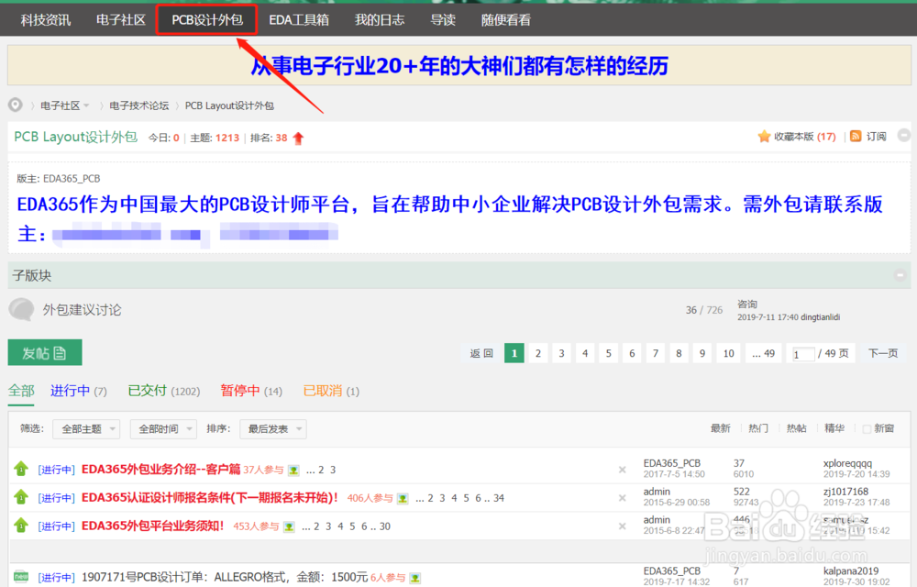Click the sticky arrow icon for EDA365外包业务介绍

pyautogui.click(x=21, y=469)
